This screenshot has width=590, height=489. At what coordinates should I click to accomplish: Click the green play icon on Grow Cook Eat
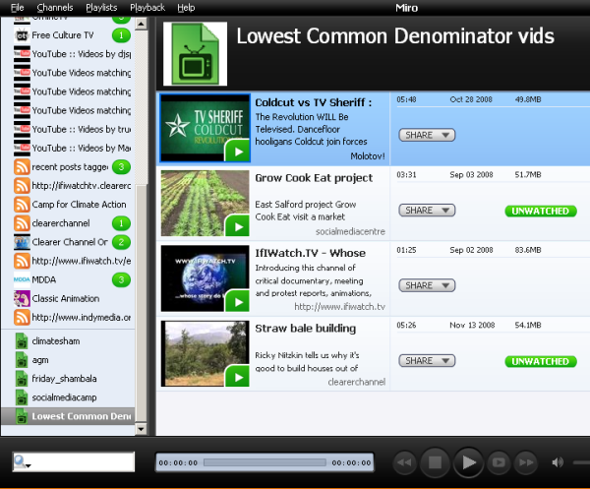236,226
